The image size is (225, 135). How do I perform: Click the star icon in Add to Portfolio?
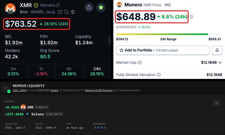tap(121, 50)
